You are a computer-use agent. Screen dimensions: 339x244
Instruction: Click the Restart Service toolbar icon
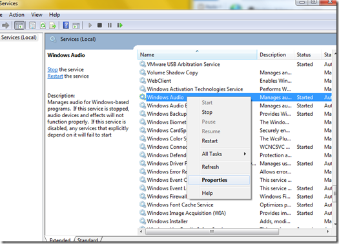(119, 25)
